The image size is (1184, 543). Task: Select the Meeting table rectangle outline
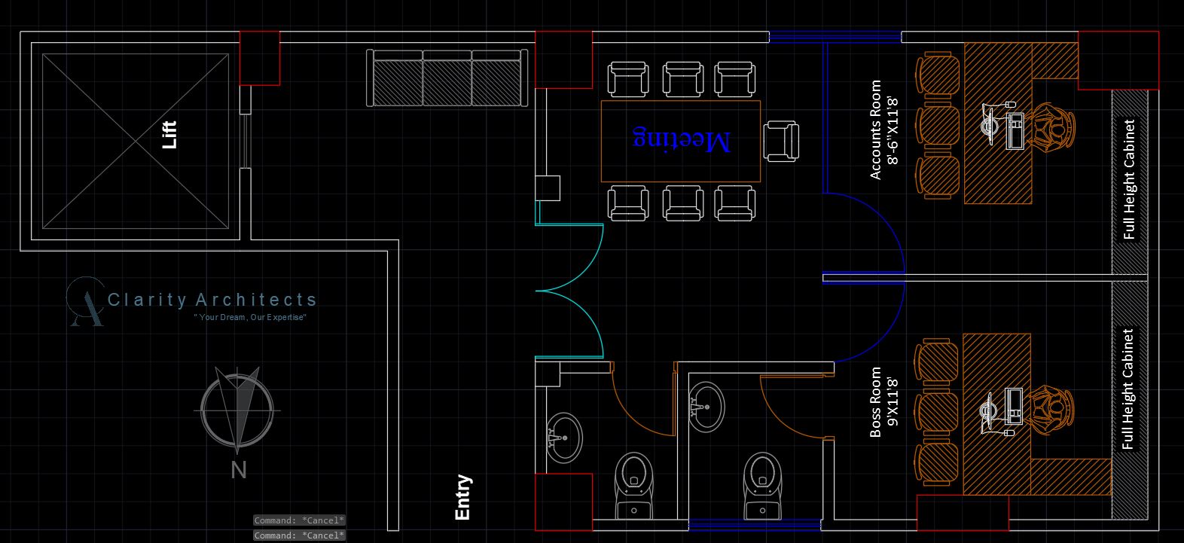pos(681,141)
